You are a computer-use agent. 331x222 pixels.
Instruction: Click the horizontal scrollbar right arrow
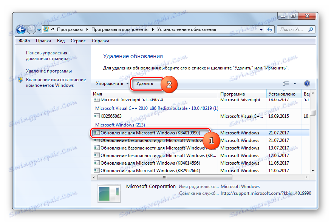[x=306, y=177]
